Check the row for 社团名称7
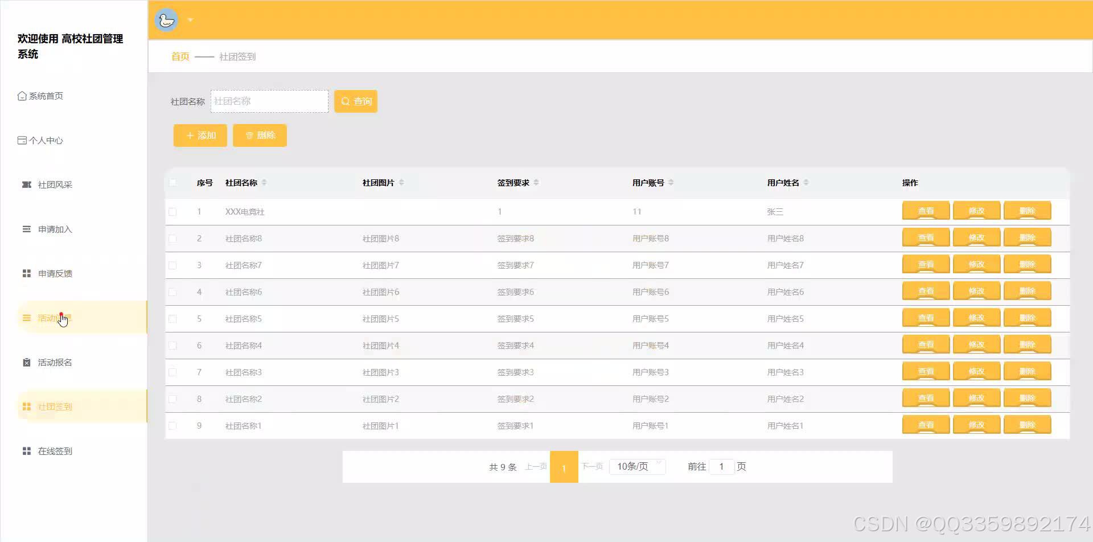Screen dimensions: 1093x542 click(172, 265)
